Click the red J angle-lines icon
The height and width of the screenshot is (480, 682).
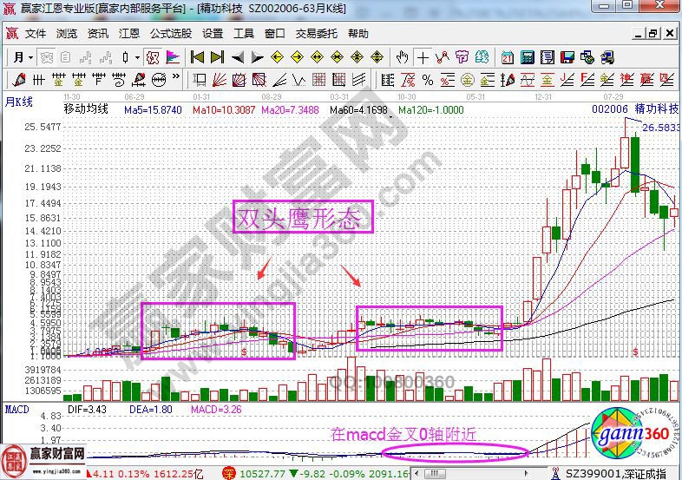pos(567,80)
